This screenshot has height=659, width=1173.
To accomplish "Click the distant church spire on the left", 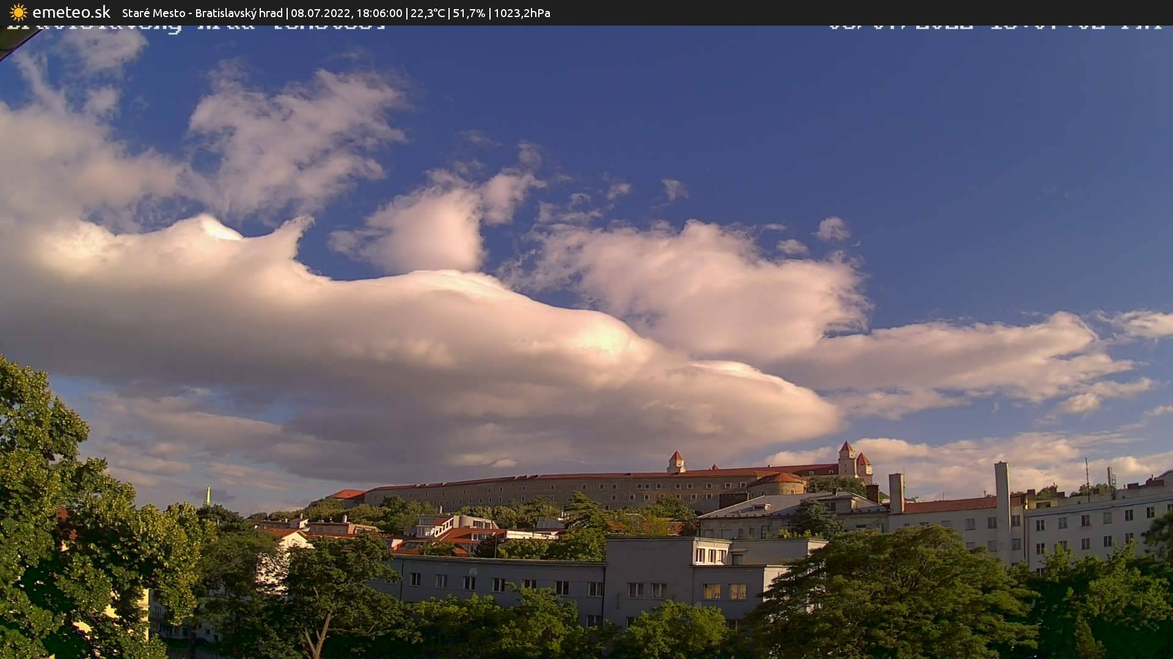I will point(208,495).
